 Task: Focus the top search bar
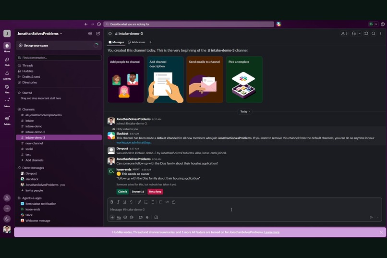click(x=189, y=24)
